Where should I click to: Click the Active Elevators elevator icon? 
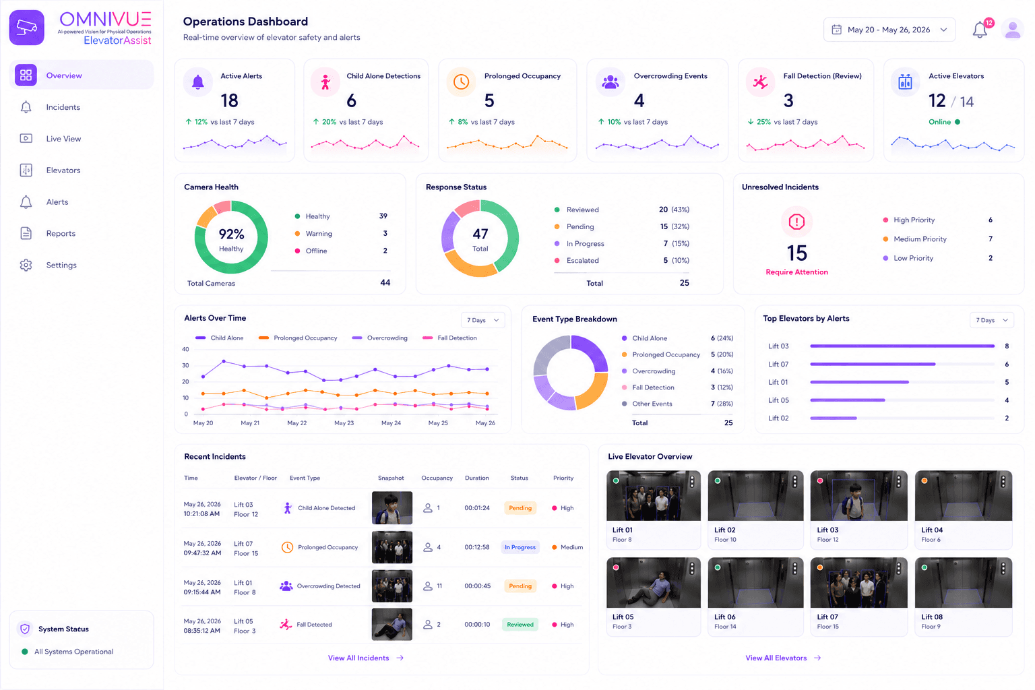905,82
